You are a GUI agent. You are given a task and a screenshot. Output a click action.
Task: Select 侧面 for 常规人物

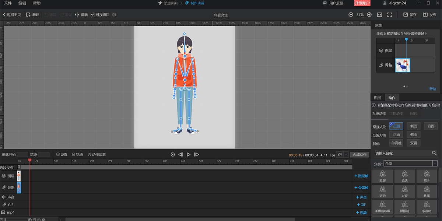point(414,126)
